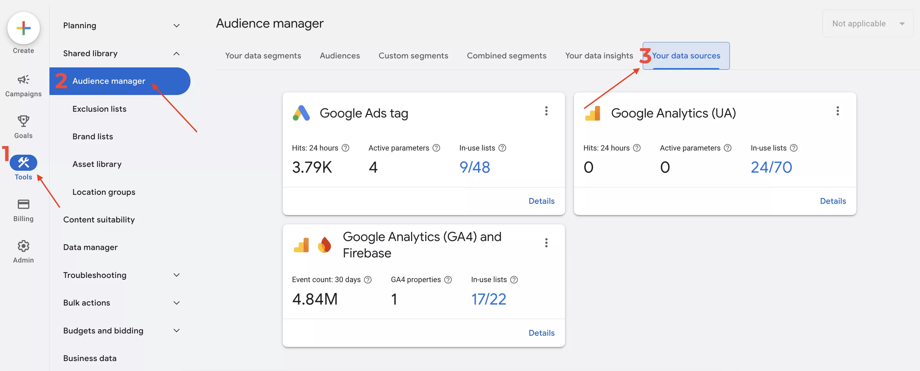Click the Google Analytics (UA) logo icon
920x371 pixels.
593,113
